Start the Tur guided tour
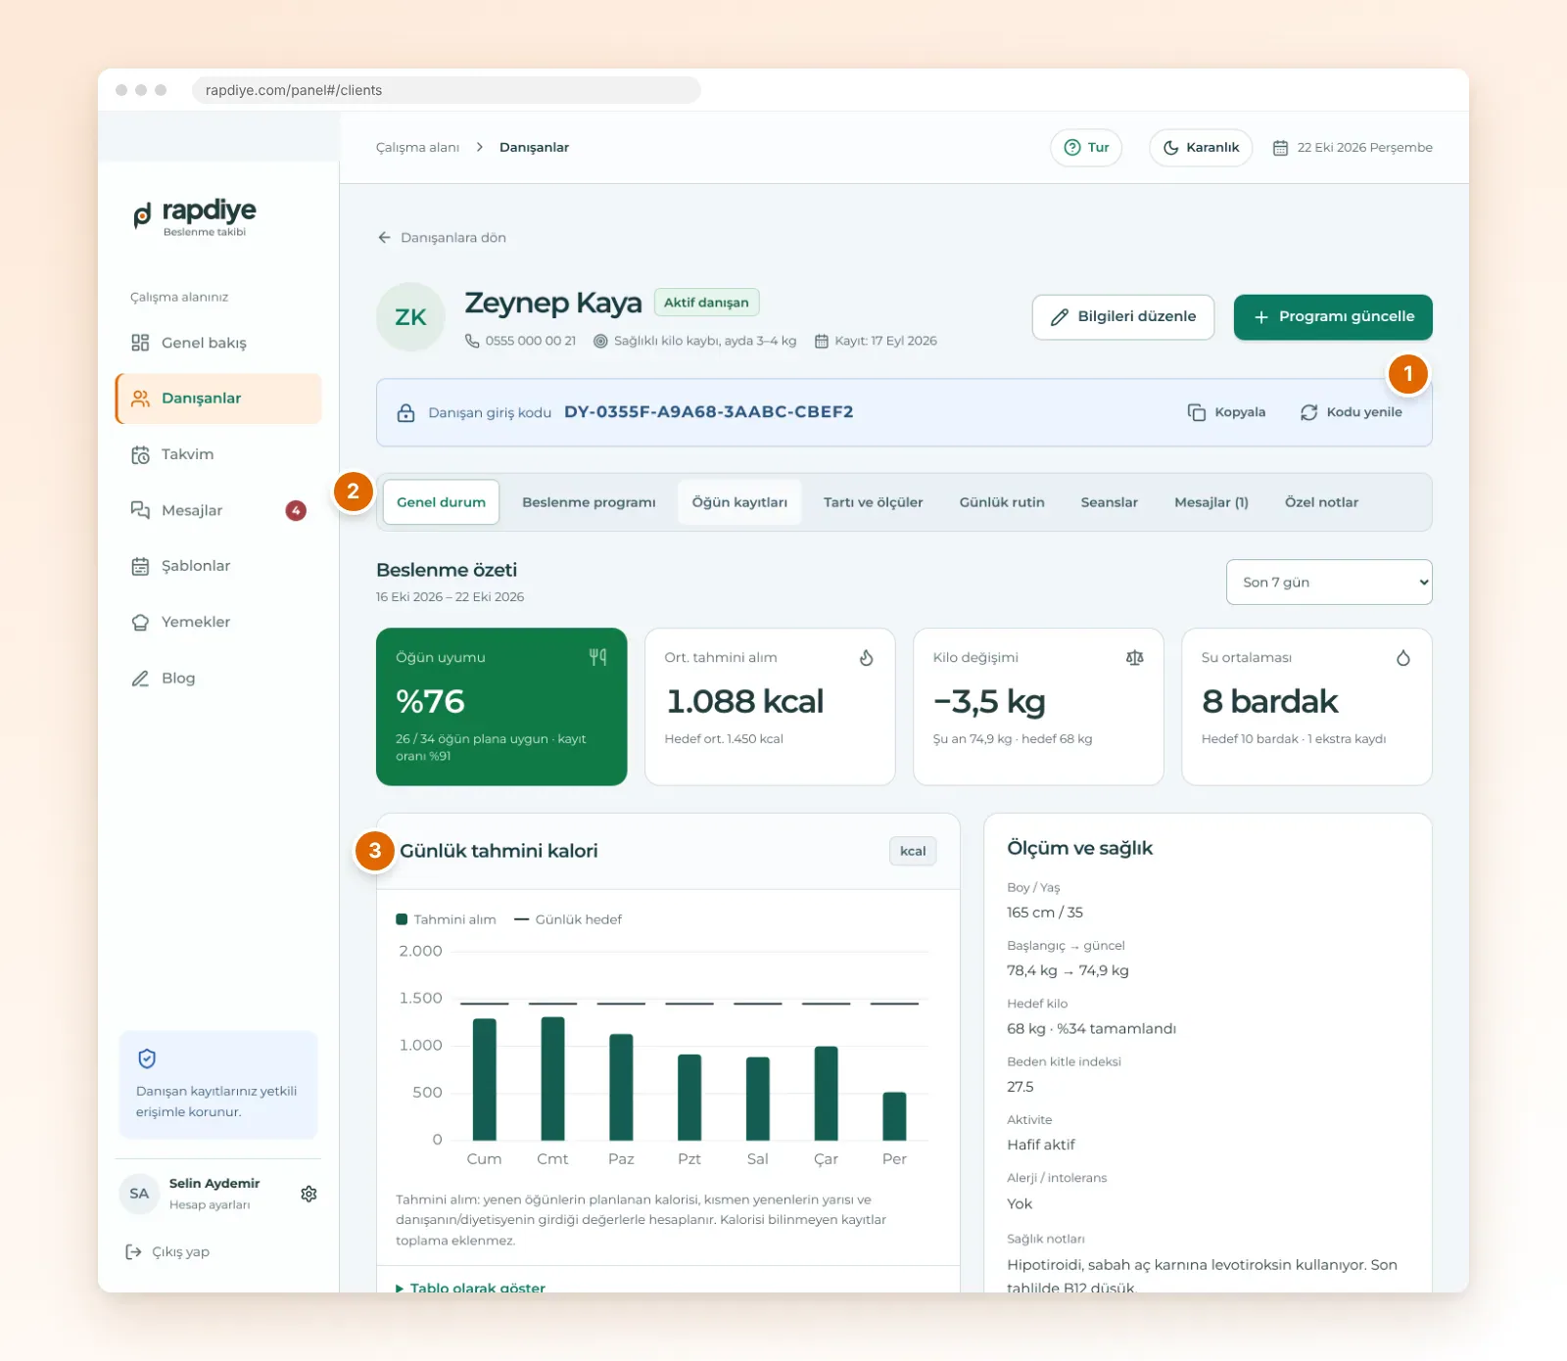Viewport: 1567px width, 1361px height. coord(1086,148)
